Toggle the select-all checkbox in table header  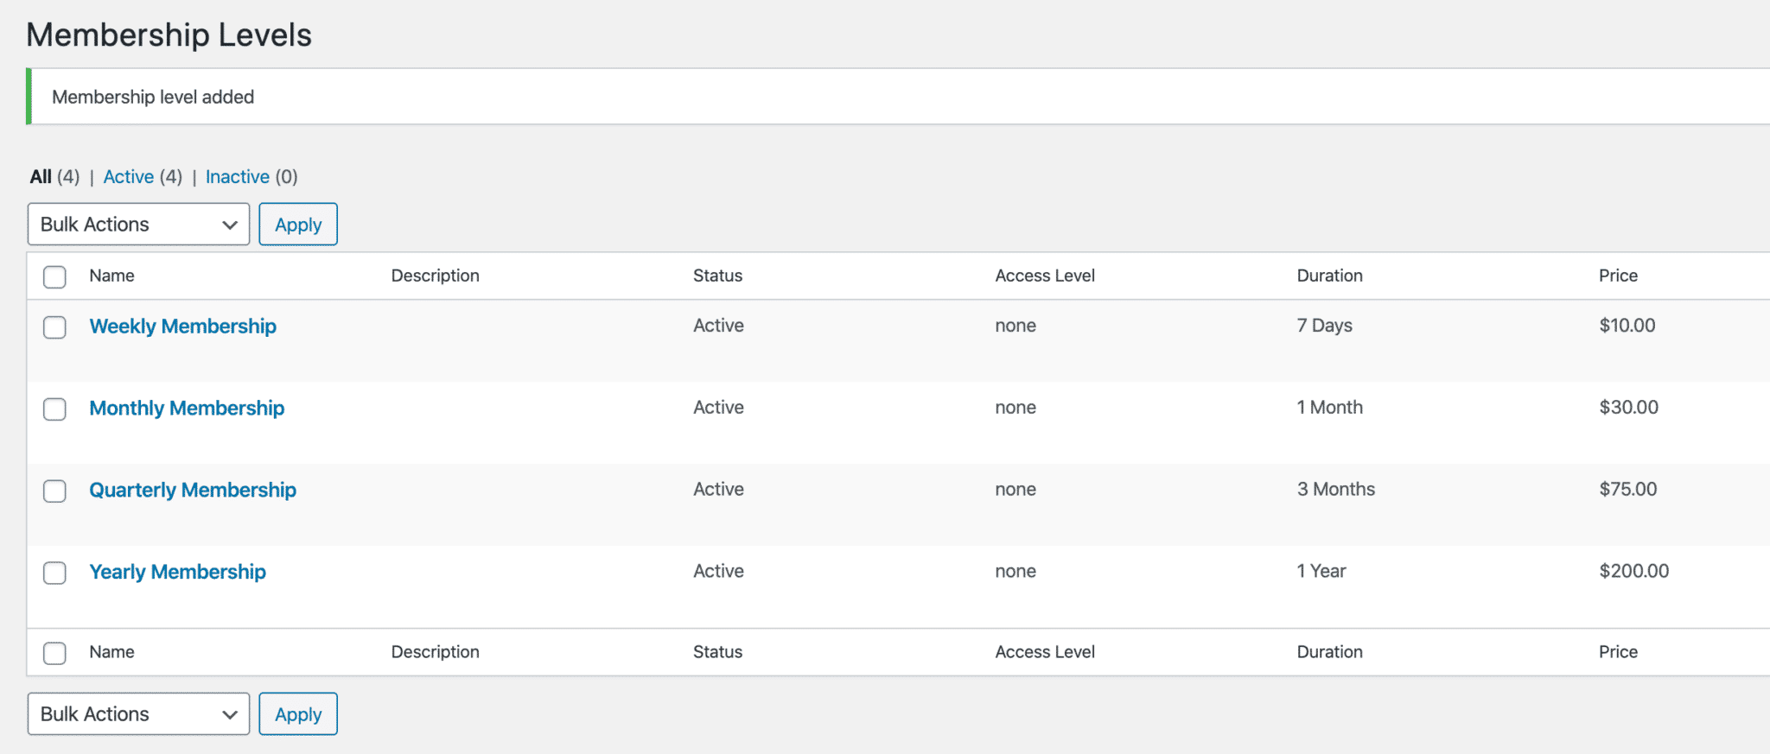click(x=54, y=276)
